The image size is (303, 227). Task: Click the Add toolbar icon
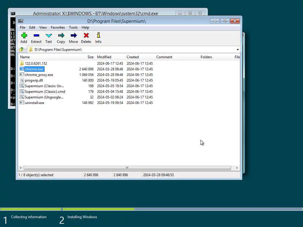pos(24,35)
